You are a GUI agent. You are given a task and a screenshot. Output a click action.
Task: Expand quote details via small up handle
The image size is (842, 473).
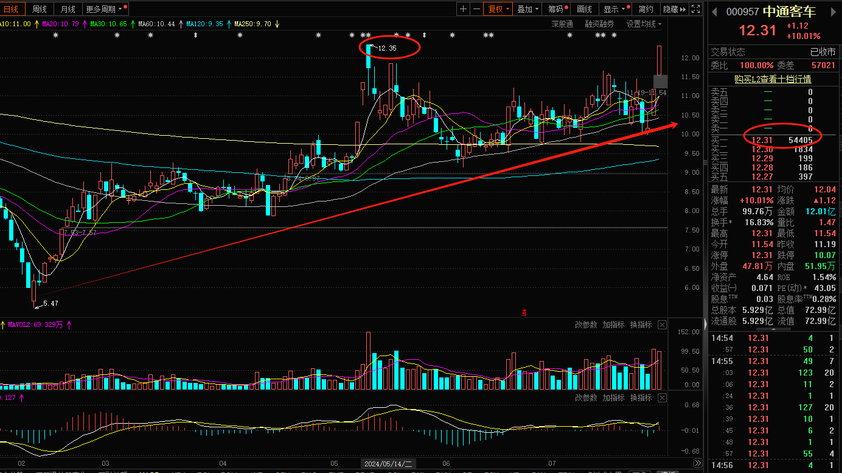773,331
